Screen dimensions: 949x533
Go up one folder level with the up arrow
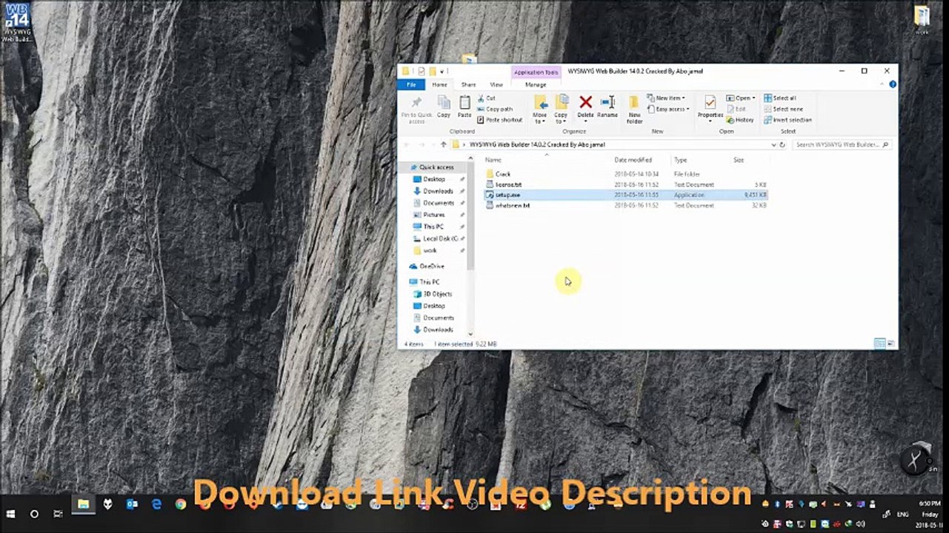443,145
